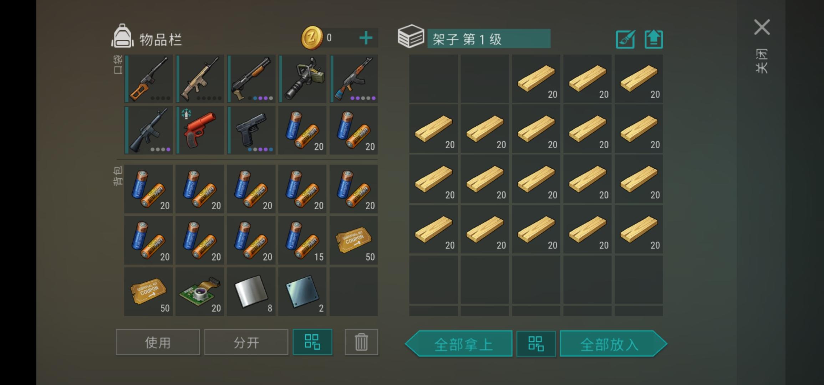Open the shelf rename paintbrush icon
The height and width of the screenshot is (385, 824).
(625, 39)
